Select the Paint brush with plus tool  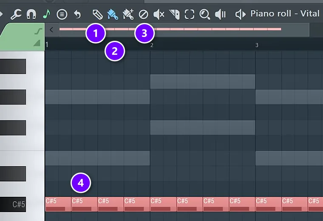[128, 14]
